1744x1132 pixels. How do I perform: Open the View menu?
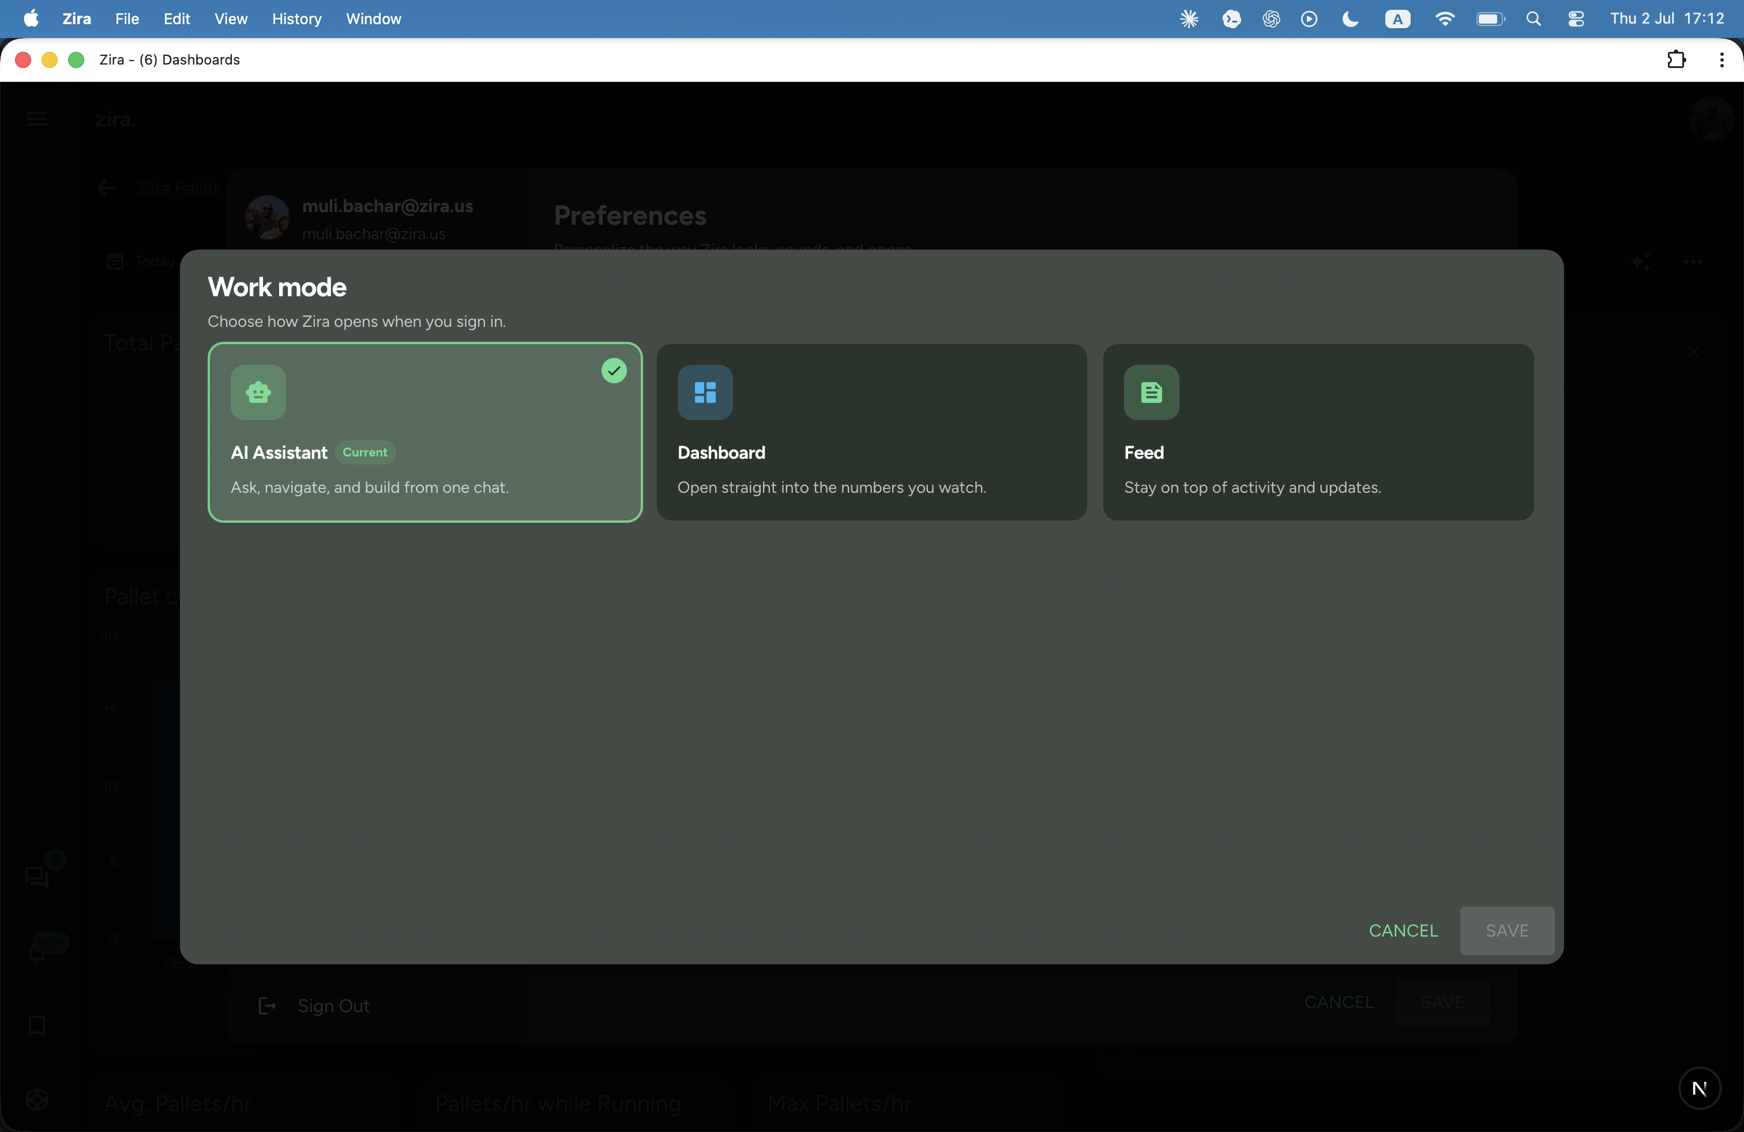(x=231, y=18)
